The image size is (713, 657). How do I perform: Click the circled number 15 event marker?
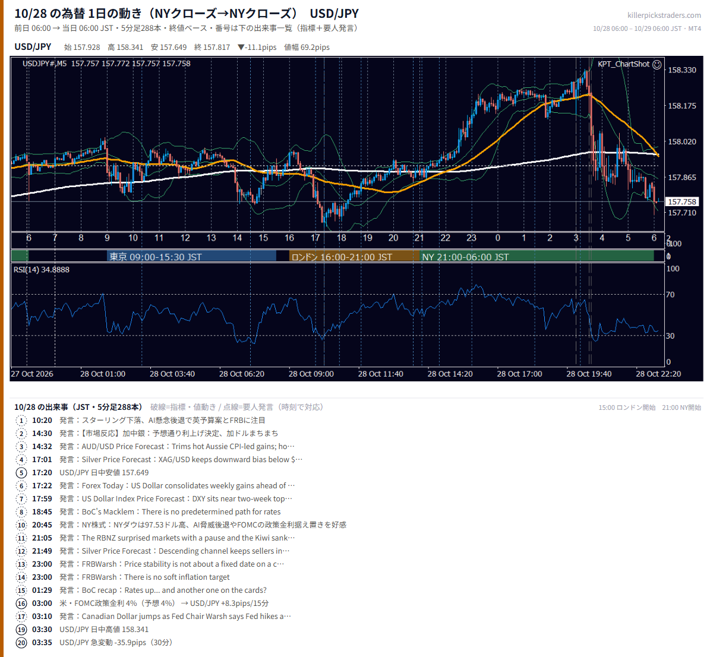[x=21, y=590]
